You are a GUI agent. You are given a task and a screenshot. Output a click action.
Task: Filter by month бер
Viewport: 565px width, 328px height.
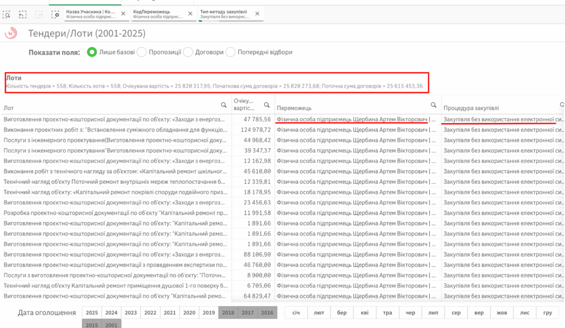(x=342, y=313)
